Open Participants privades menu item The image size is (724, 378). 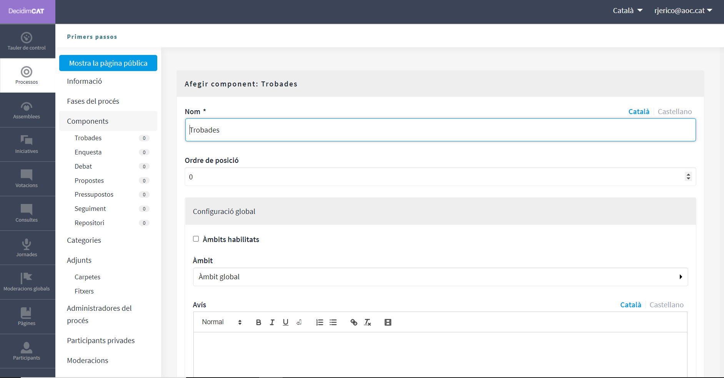(101, 340)
